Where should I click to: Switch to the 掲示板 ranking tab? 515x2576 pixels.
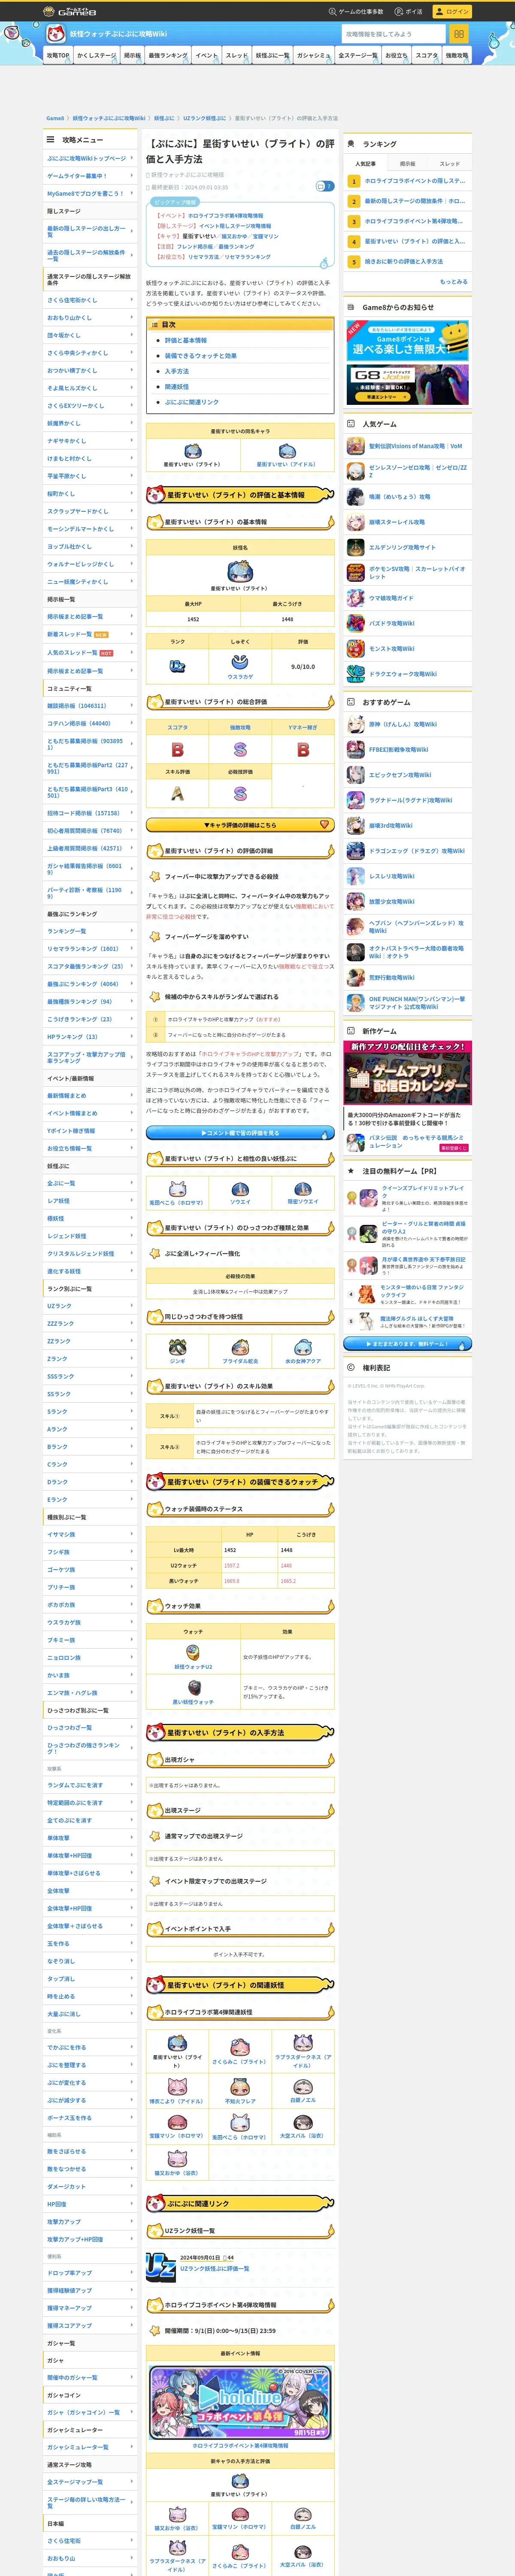408,163
